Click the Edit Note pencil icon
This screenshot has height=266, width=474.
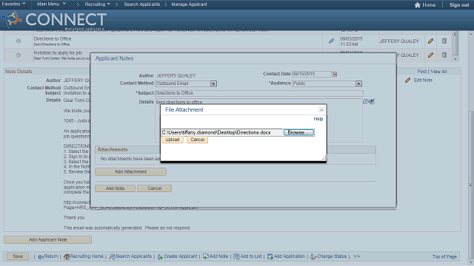tap(408, 81)
